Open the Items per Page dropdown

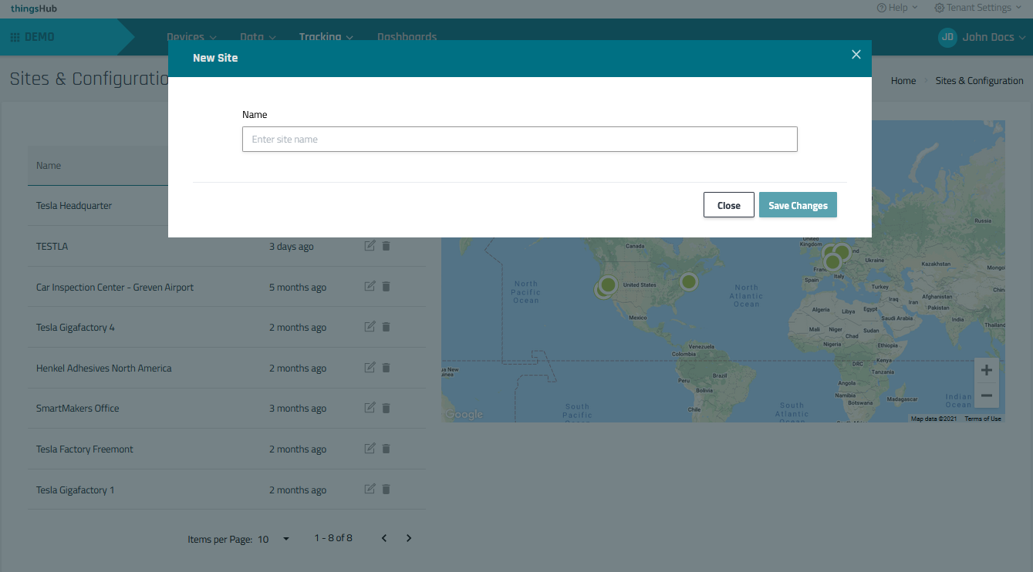274,539
